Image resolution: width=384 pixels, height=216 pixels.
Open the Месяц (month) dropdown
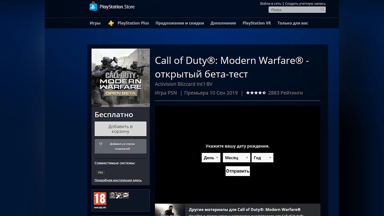(x=236, y=158)
